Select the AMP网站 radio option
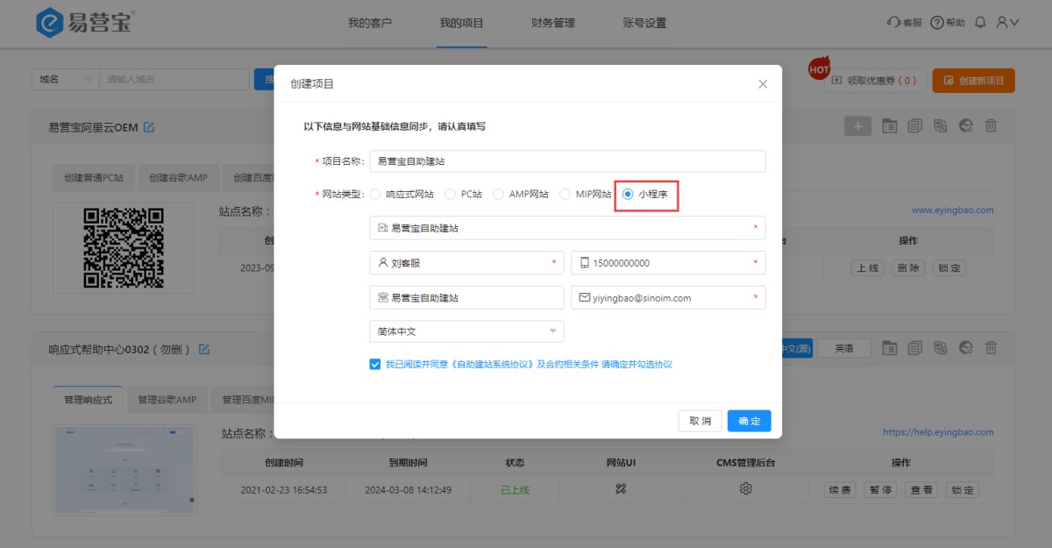The width and height of the screenshot is (1052, 548). click(499, 195)
